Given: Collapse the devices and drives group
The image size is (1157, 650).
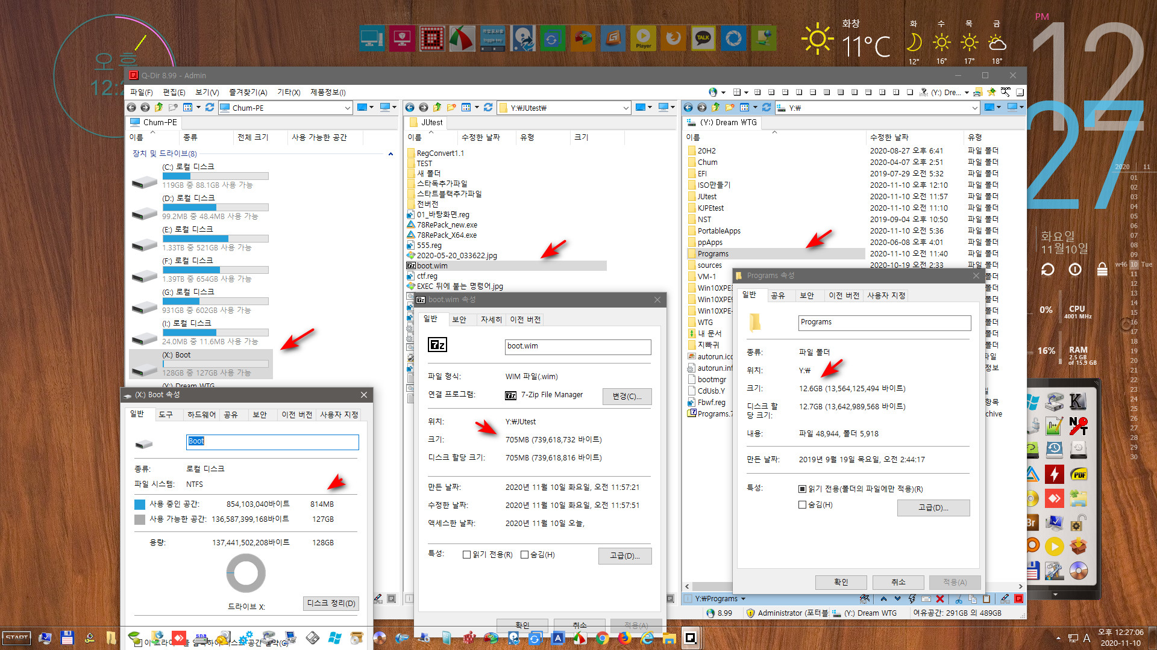Looking at the screenshot, I should tap(390, 154).
